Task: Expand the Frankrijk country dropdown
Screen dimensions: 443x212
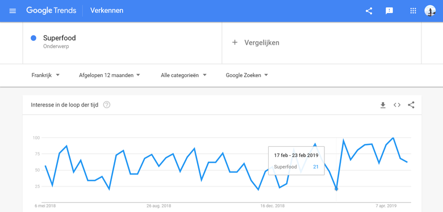Action: (45, 75)
